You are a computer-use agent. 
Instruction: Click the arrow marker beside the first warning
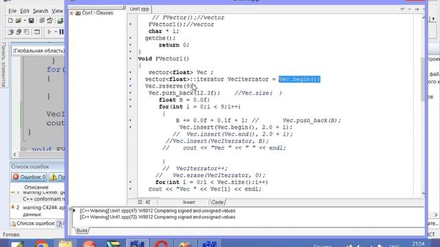coord(74,211)
